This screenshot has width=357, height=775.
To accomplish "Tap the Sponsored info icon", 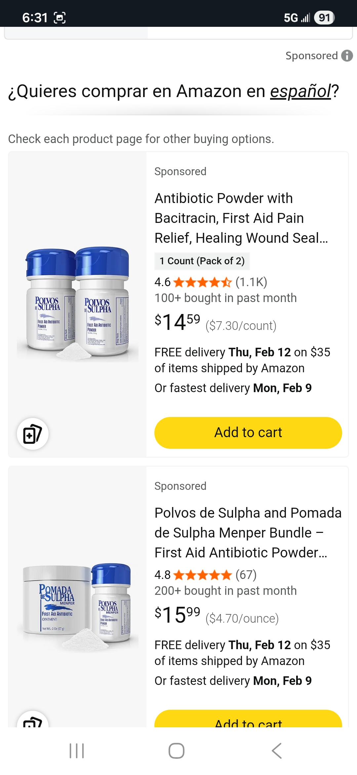I will tap(347, 56).
